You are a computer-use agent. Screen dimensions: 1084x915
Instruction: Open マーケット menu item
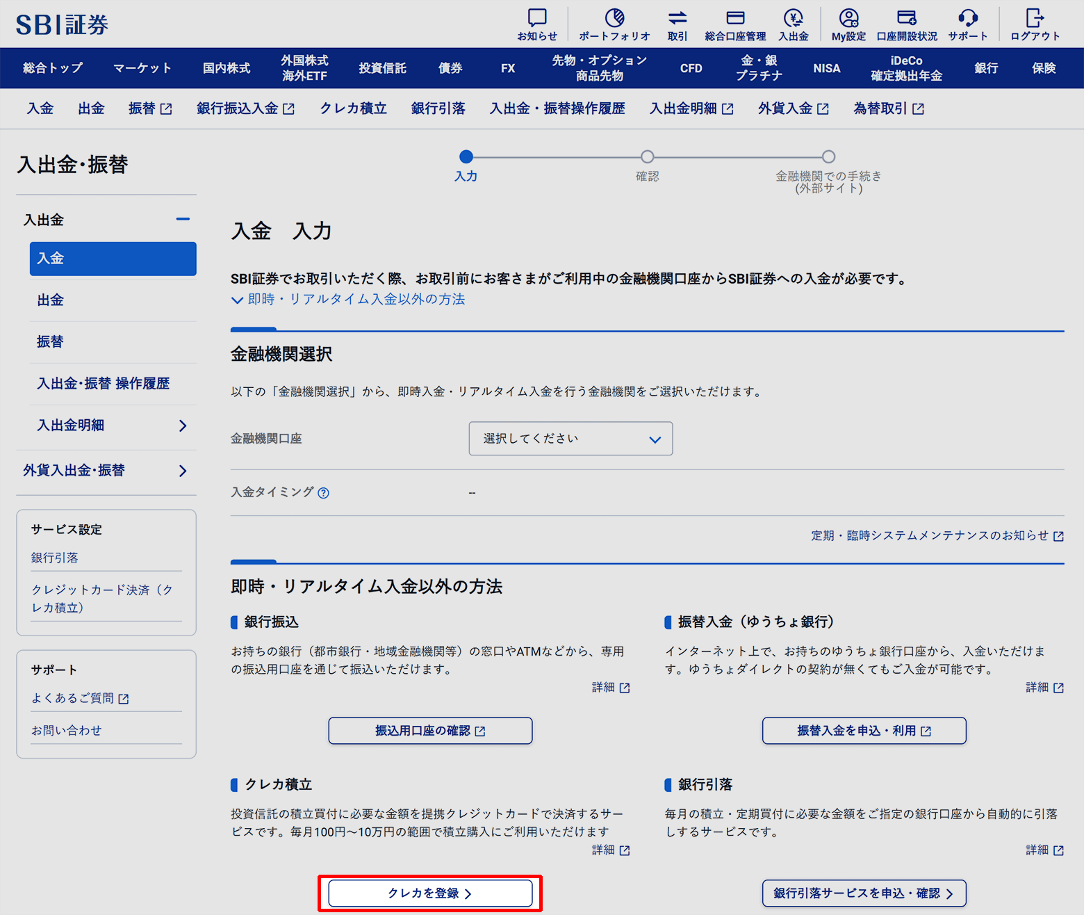142,68
